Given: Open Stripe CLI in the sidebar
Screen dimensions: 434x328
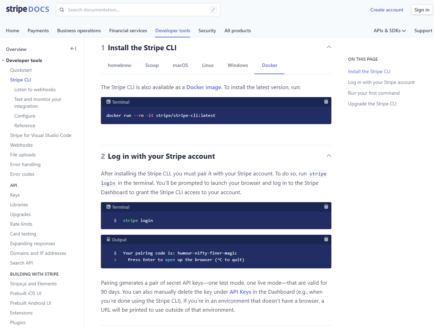Looking at the screenshot, I should point(20,80).
